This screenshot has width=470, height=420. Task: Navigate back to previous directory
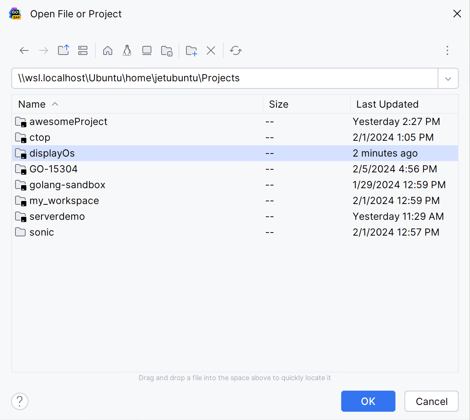(x=24, y=50)
